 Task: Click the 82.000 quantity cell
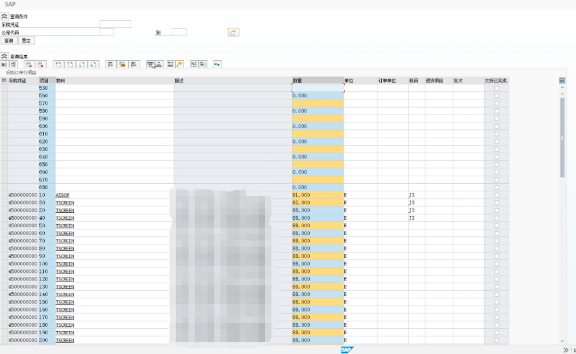pos(318,203)
